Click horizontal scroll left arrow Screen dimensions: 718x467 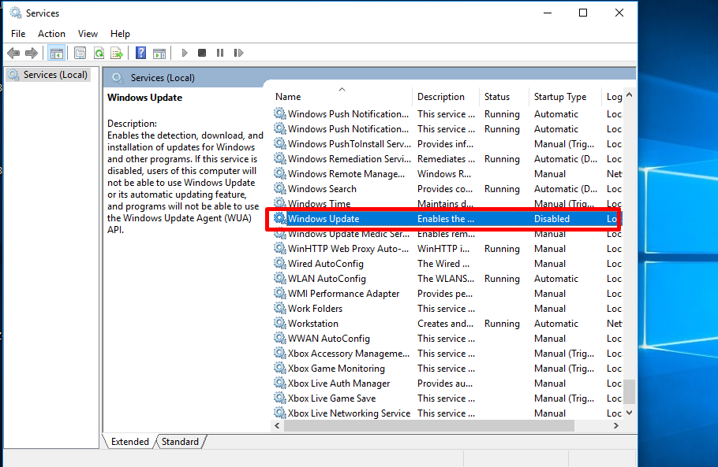click(277, 425)
